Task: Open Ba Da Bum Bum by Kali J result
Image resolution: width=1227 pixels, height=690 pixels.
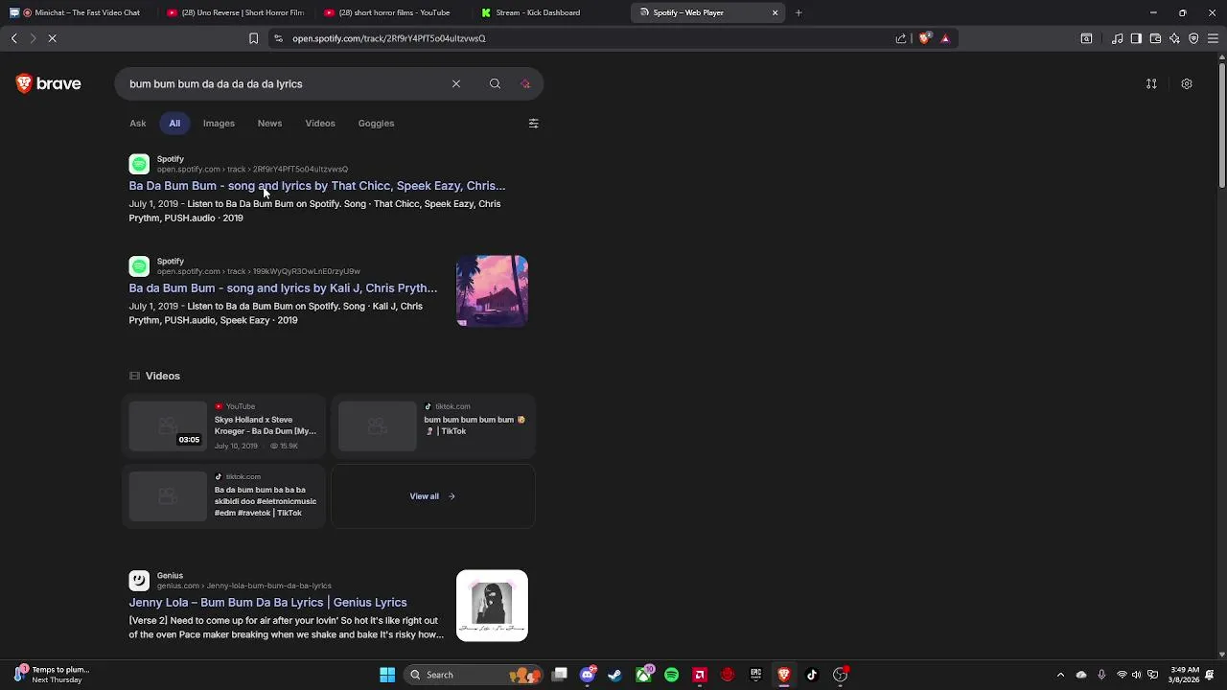Action: [x=283, y=288]
